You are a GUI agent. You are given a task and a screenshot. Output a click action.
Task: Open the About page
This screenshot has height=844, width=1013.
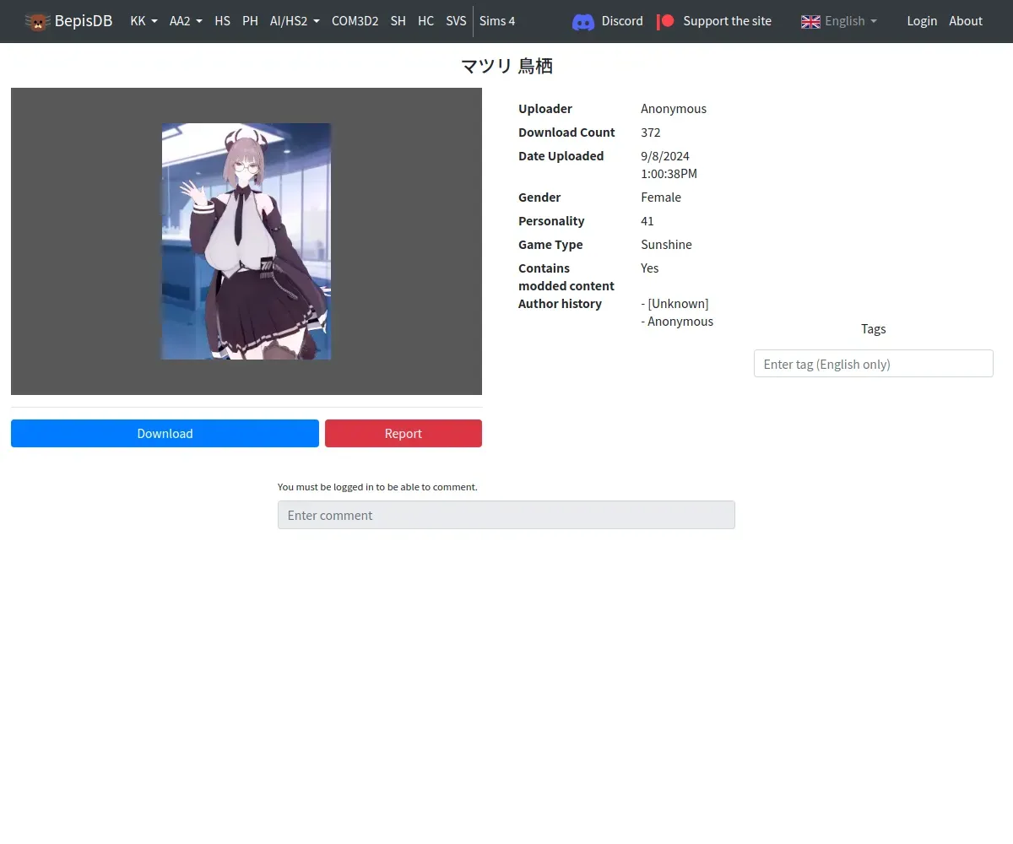click(966, 21)
